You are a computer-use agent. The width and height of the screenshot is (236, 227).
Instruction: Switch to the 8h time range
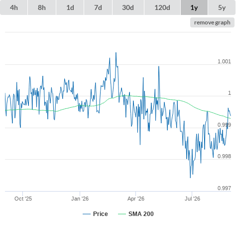tap(42, 7)
